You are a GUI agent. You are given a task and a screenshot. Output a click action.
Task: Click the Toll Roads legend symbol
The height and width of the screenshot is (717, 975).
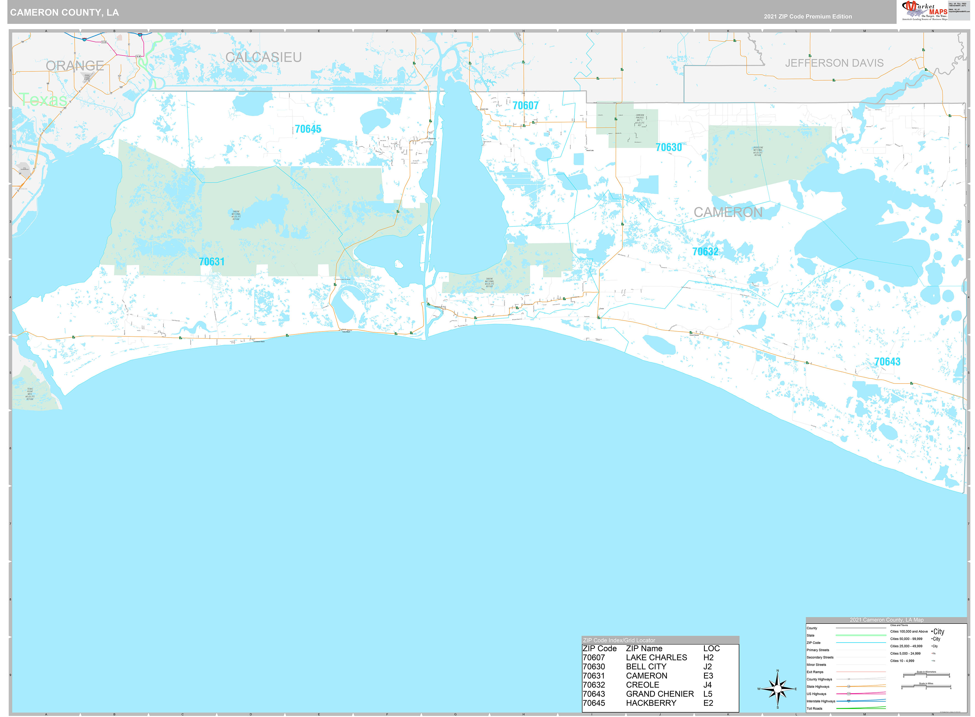pyautogui.click(x=861, y=708)
